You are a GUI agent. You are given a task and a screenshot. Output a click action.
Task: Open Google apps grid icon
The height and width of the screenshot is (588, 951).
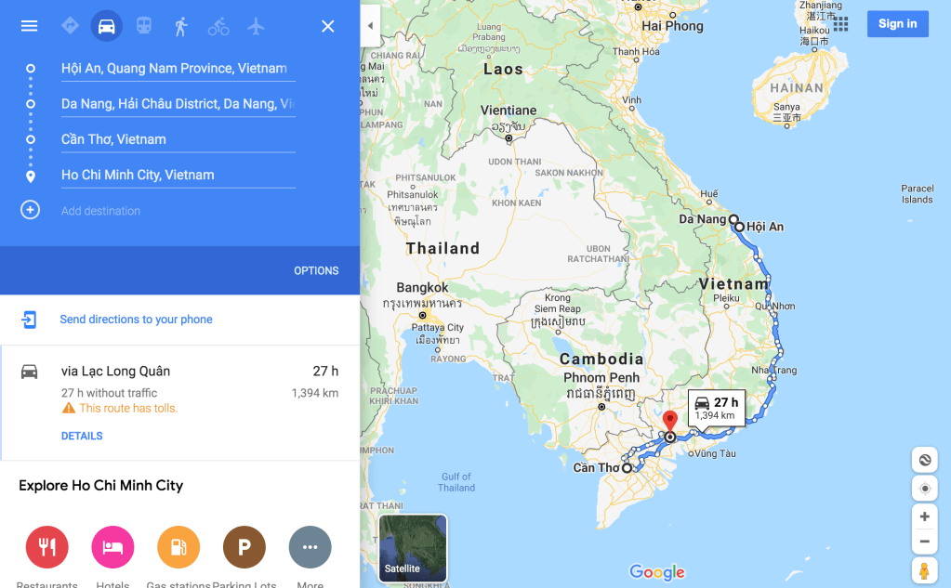click(840, 24)
